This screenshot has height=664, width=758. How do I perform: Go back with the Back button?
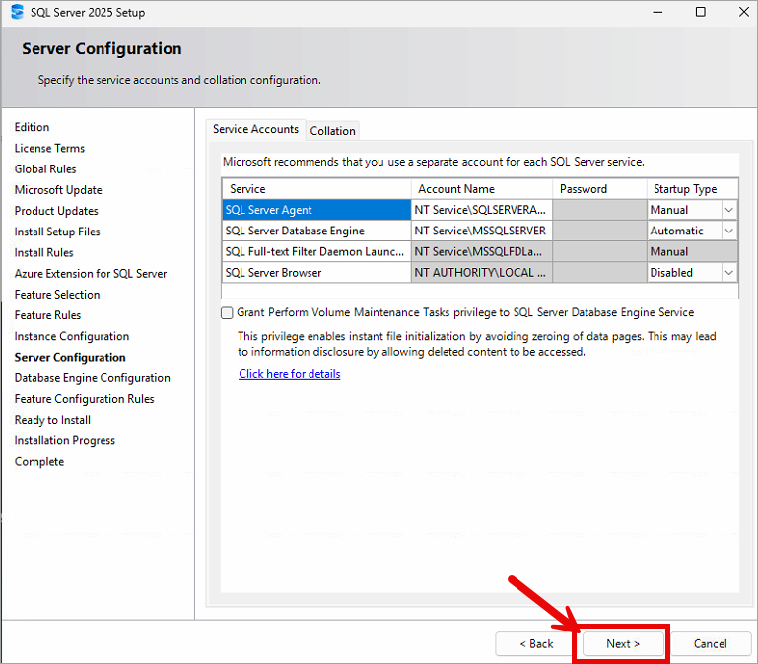click(x=536, y=643)
